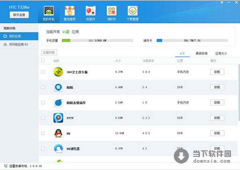Open the 我的手机 Android icon tab
Viewport: 240px width, 170px height.
point(48,11)
